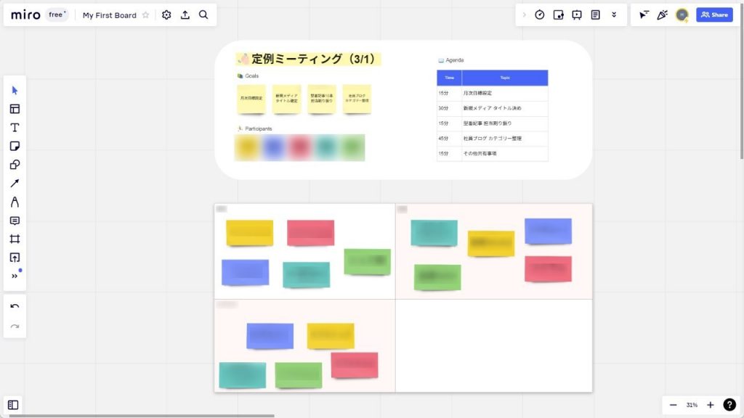Choose the Frame tool
The image size is (744, 418).
click(15, 239)
